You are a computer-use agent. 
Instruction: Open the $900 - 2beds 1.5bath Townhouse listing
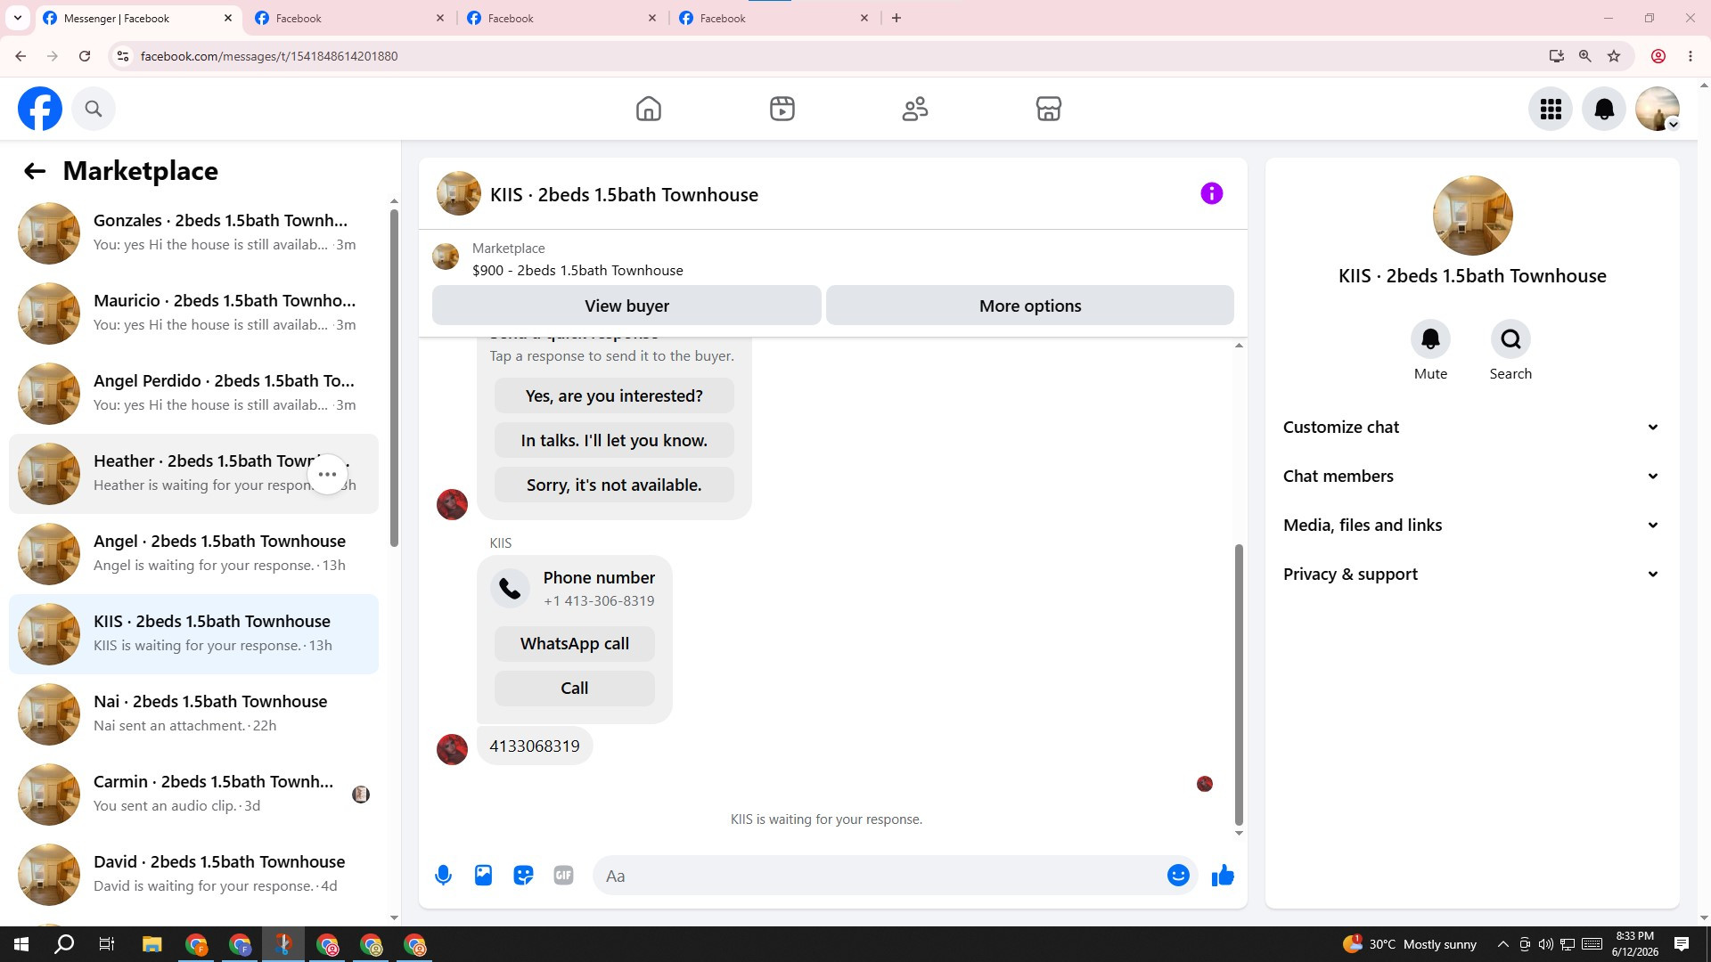click(577, 271)
